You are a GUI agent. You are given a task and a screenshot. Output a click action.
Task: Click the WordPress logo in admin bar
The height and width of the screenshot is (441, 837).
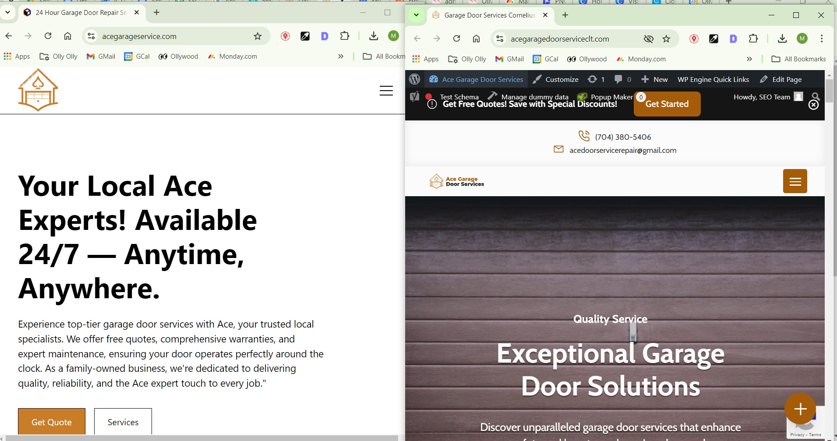point(414,79)
